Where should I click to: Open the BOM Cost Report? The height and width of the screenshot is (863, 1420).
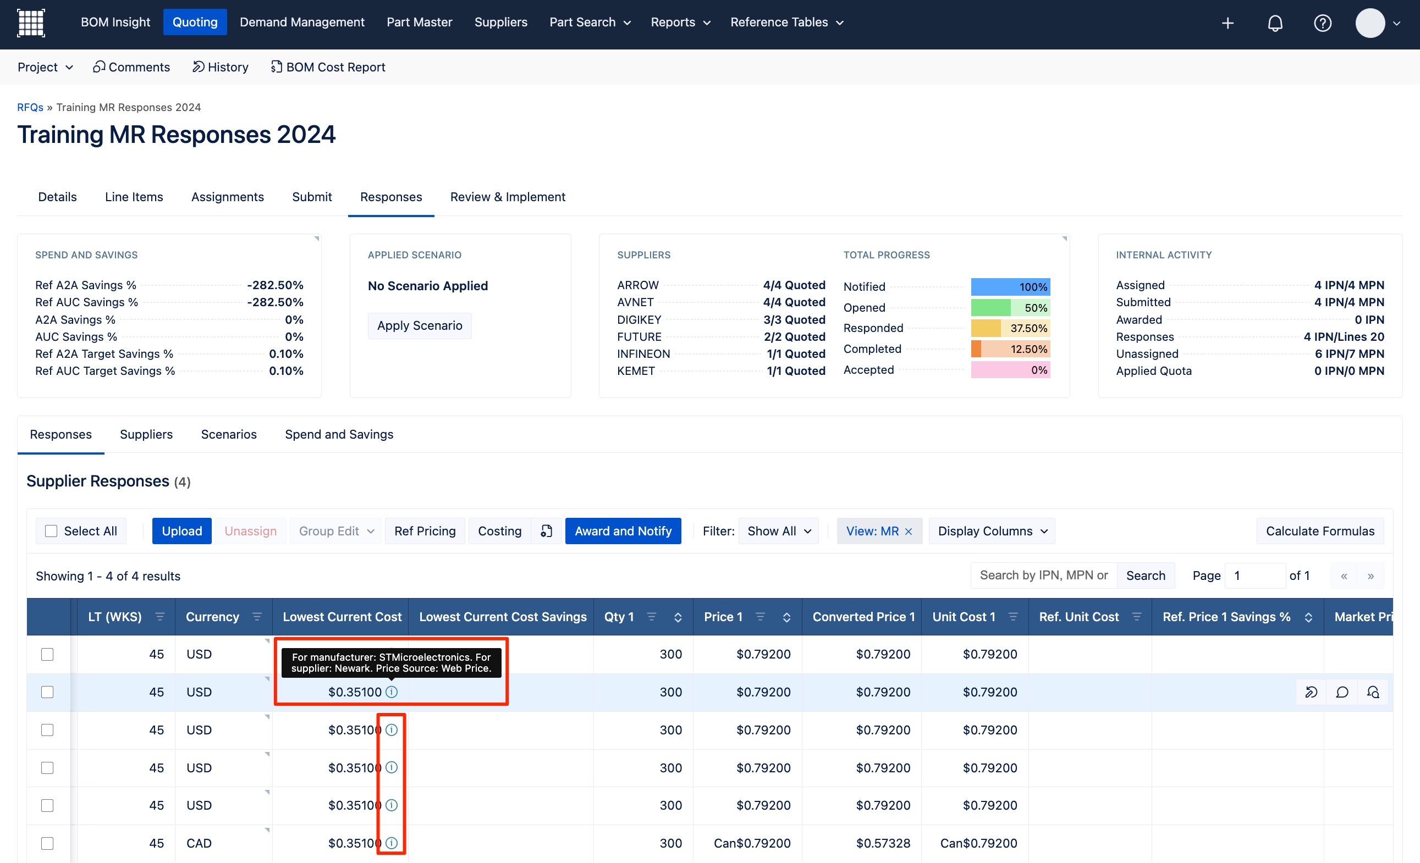coord(328,67)
